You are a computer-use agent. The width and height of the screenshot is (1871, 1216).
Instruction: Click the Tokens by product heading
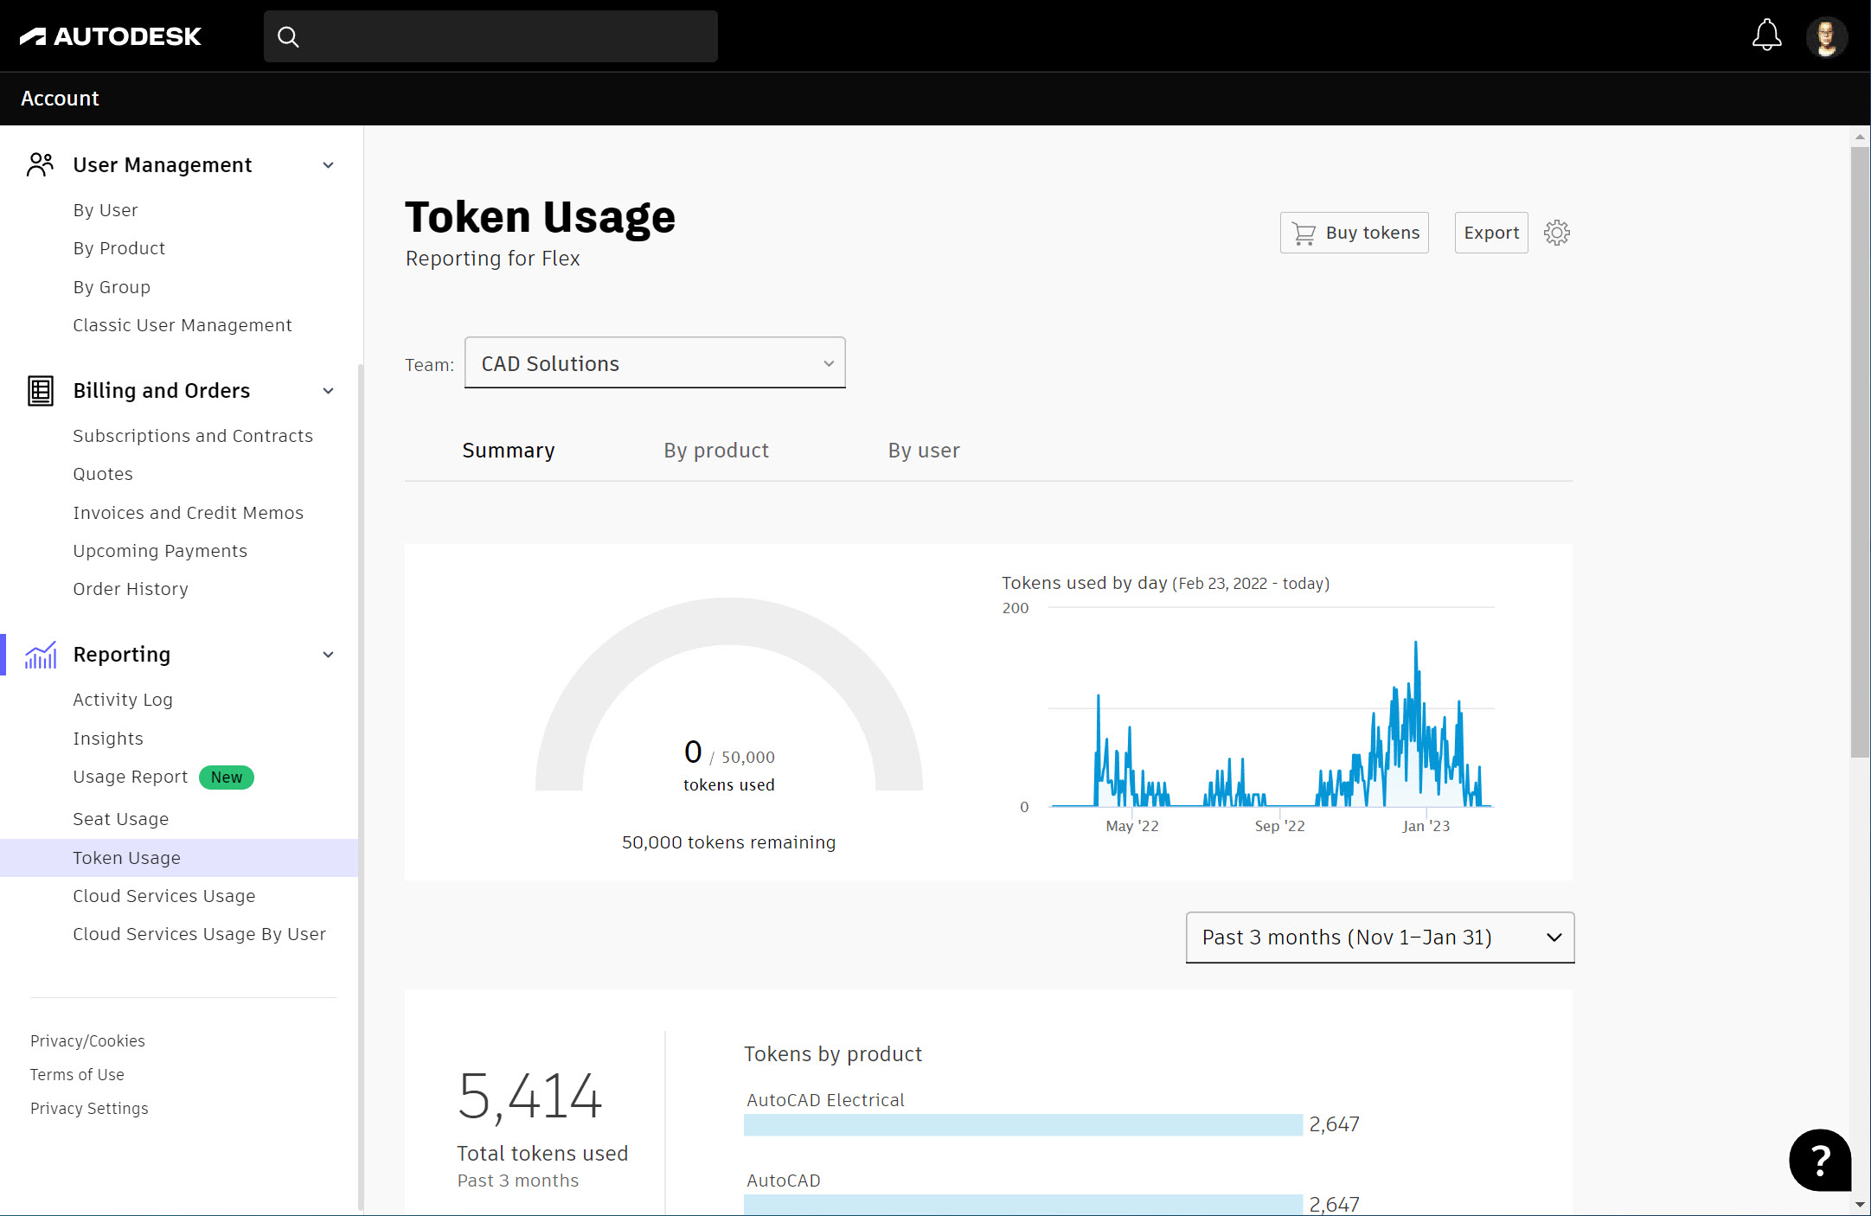833,1054
